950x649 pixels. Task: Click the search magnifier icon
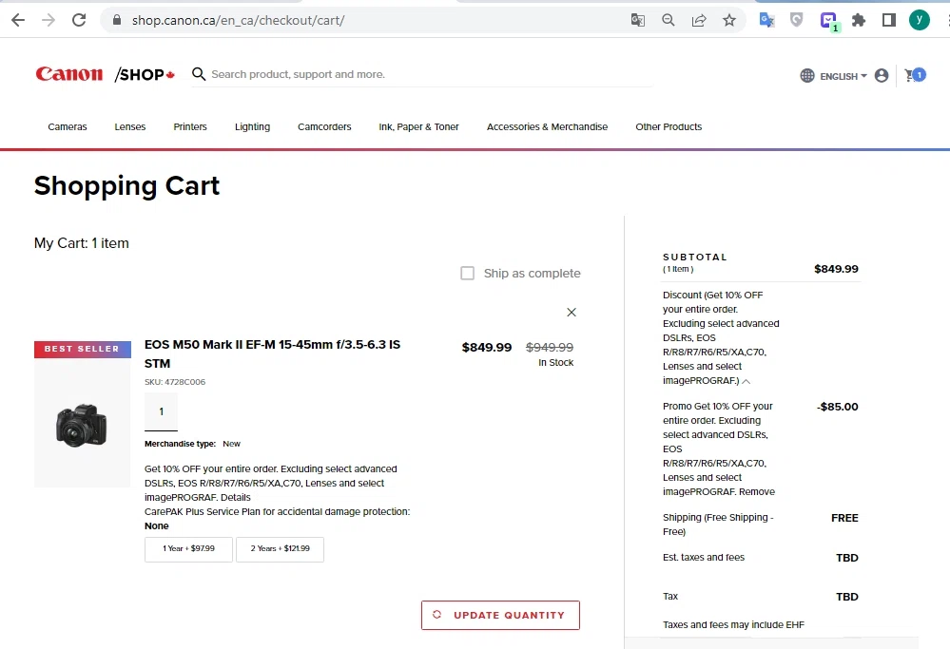[x=199, y=74]
